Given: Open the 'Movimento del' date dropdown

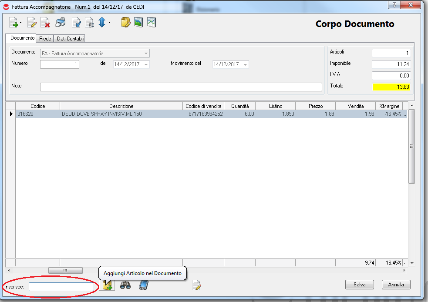Looking at the screenshot, I should (245, 64).
